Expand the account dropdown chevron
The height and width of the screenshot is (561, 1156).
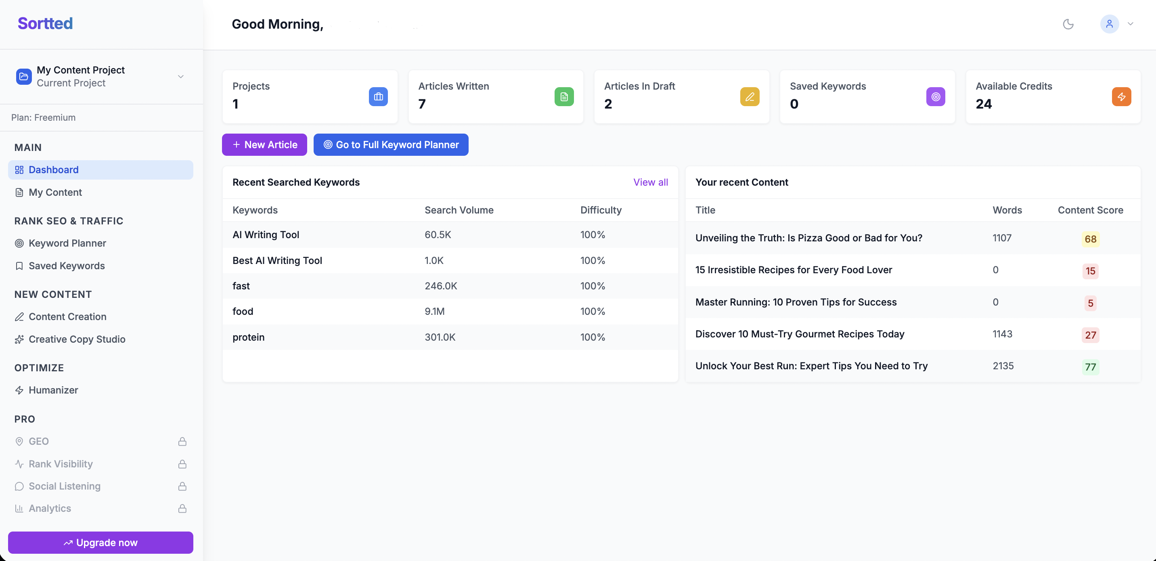point(1131,24)
